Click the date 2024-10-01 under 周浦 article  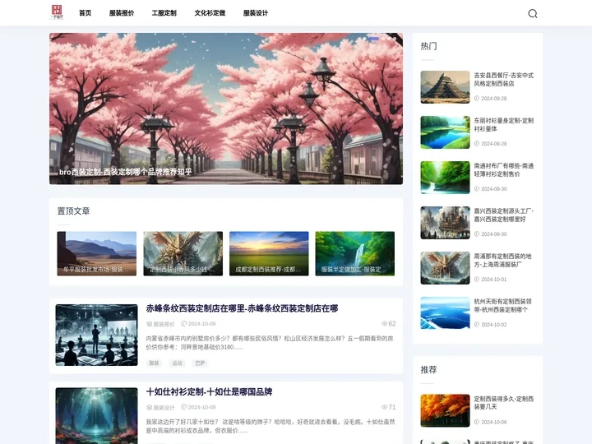click(x=494, y=280)
